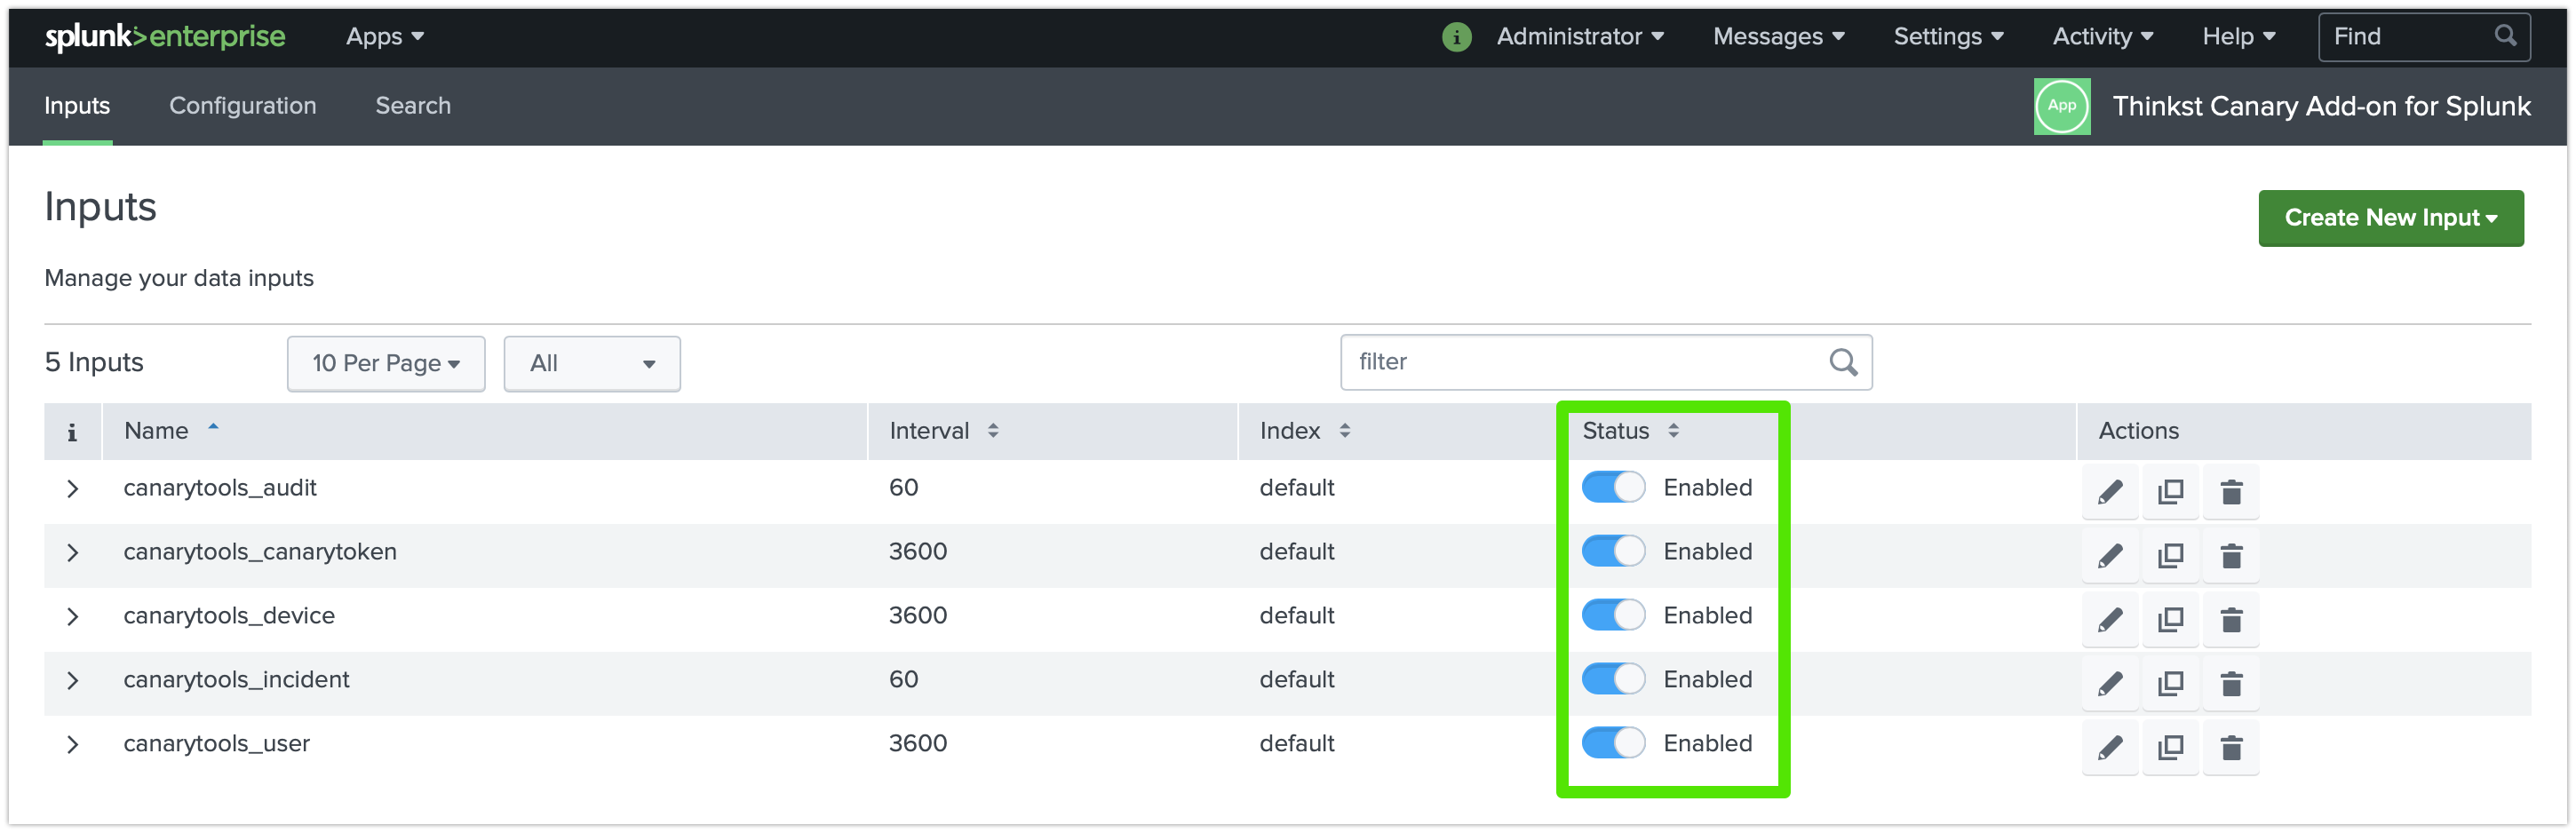This screenshot has height=833, width=2576.
Task: Open the Settings menu
Action: pyautogui.click(x=1948, y=37)
